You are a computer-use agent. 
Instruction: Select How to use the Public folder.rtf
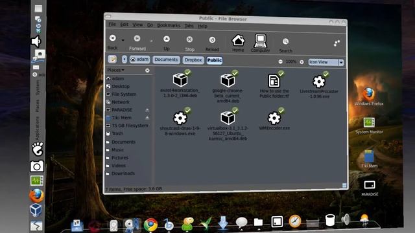[x=274, y=85]
